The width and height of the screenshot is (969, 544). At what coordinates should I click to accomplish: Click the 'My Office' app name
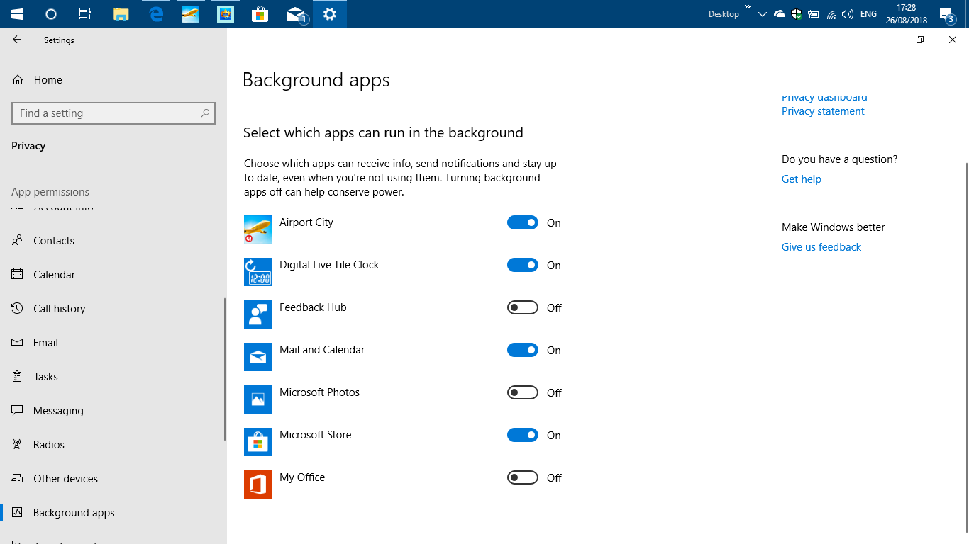(302, 477)
